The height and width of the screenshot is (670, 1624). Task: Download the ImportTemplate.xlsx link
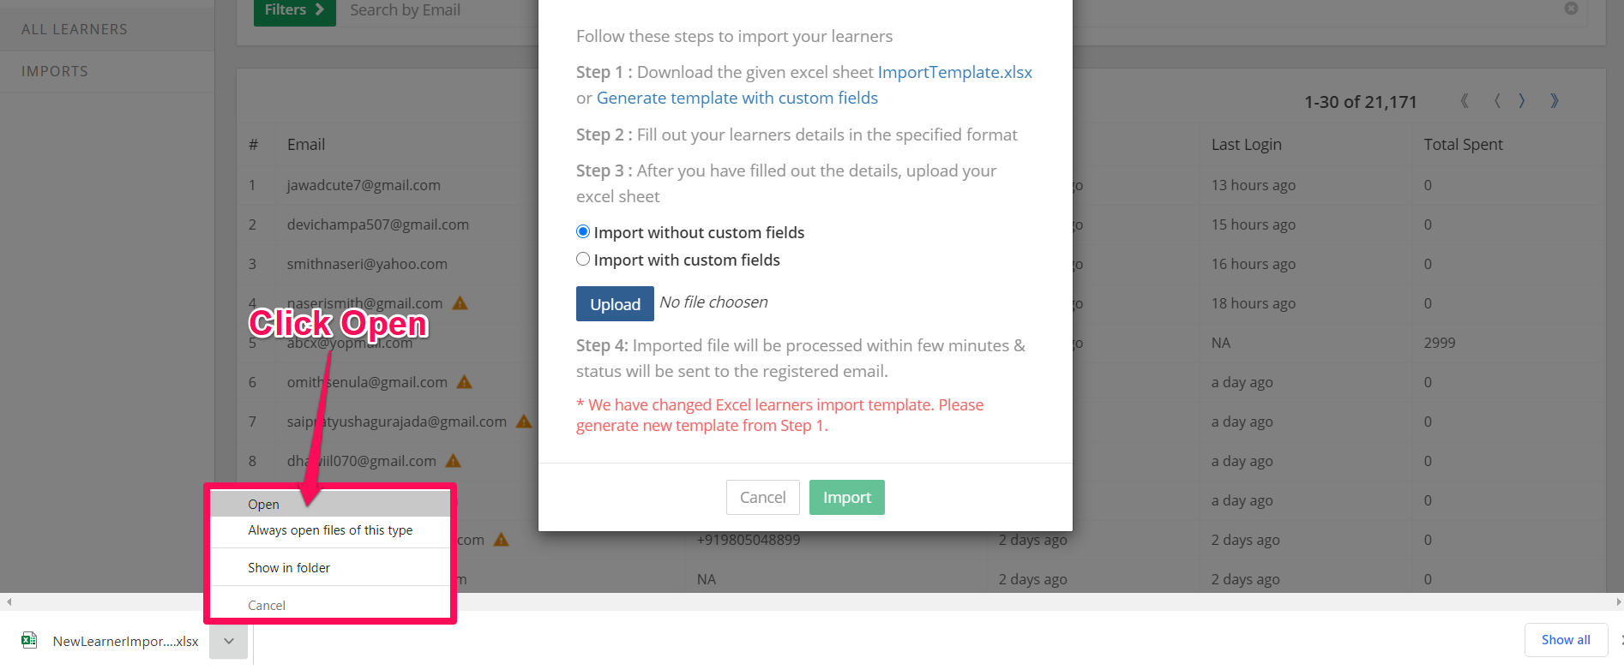(x=954, y=73)
